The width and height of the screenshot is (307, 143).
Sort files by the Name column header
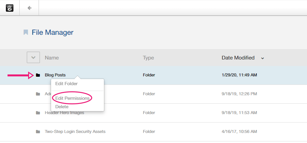click(52, 58)
